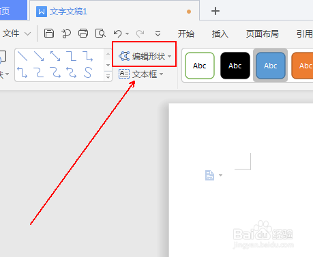
Task: Select the single arrow line shape
Action: [39, 56]
